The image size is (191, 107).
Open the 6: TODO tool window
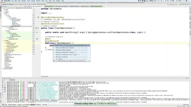pyautogui.click(x=44, y=105)
